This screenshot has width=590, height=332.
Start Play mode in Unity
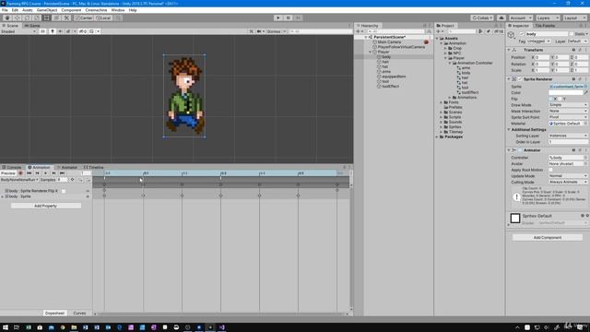click(x=278, y=18)
